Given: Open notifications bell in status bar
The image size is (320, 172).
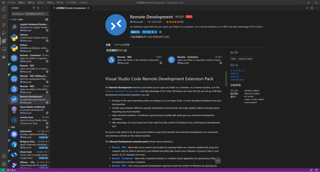Looking at the screenshot, I should (316, 170).
